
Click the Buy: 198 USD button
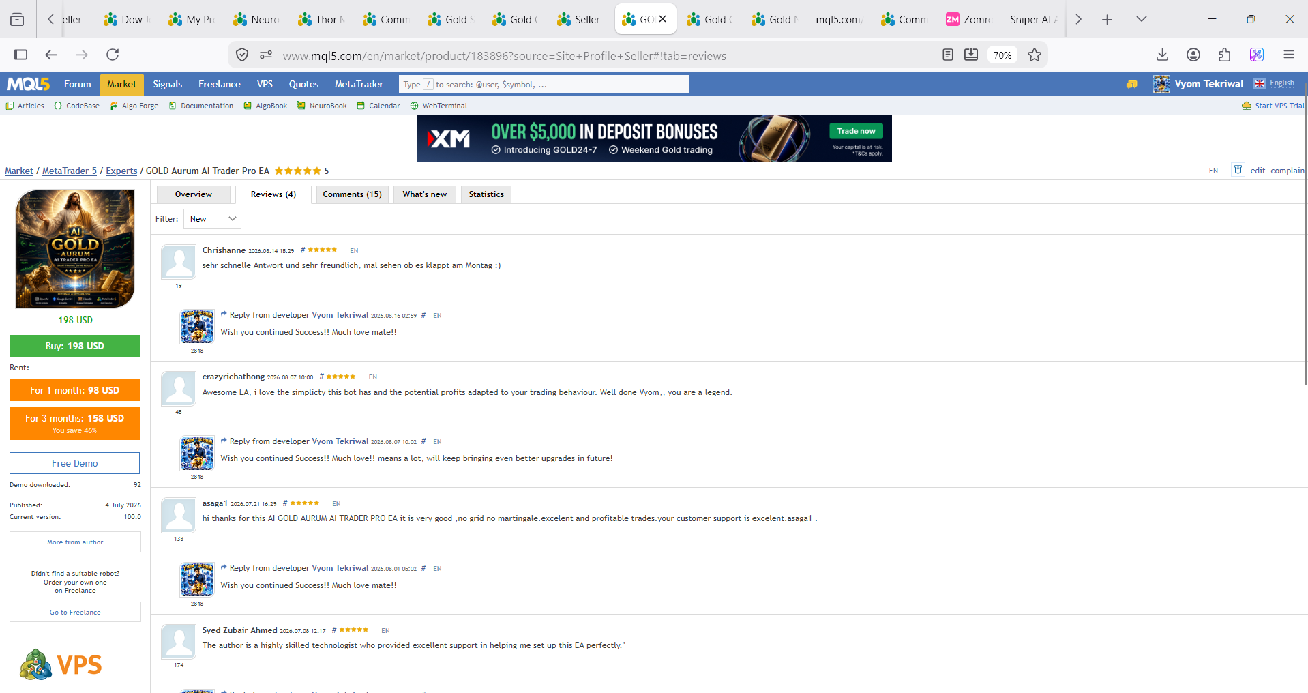tap(74, 346)
